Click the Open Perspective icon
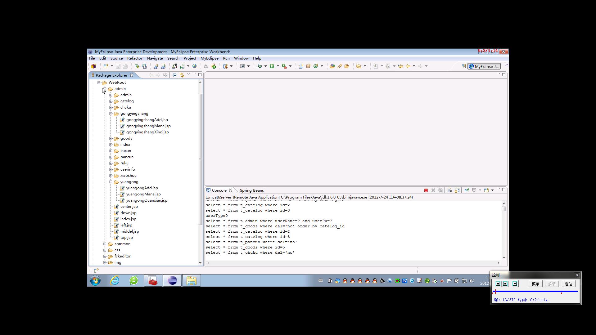Screen dimensions: 596x335 point(464,66)
